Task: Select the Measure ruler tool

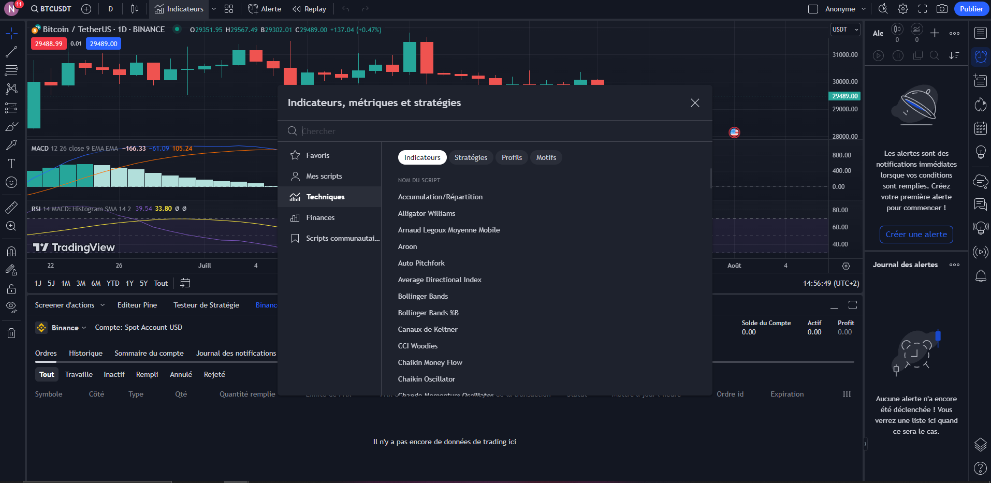Action: [x=11, y=207]
